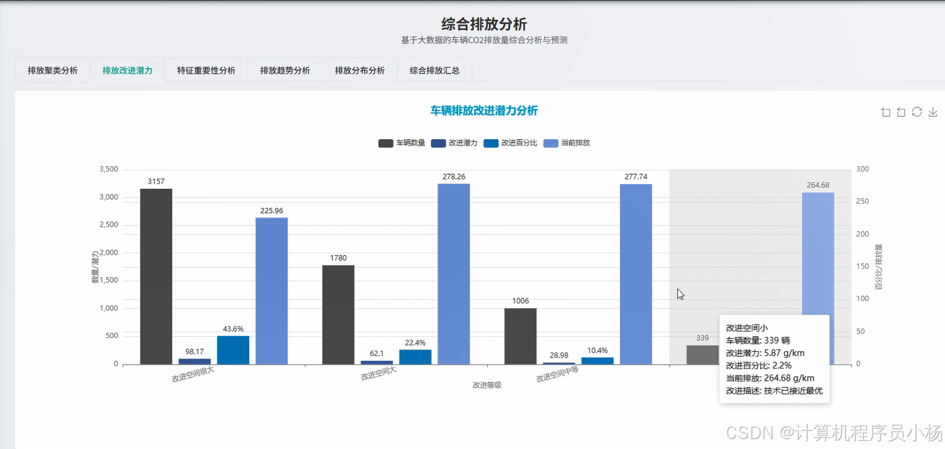Screen dimensions: 945x449
Task: Open the 综合排放汇总 tab
Action: [434, 70]
